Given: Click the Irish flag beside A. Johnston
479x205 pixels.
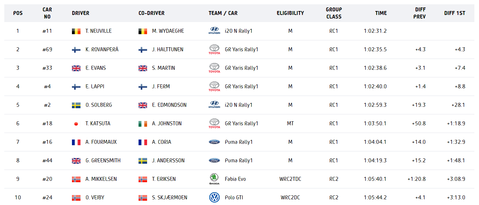Looking at the screenshot, I should [x=142, y=123].
